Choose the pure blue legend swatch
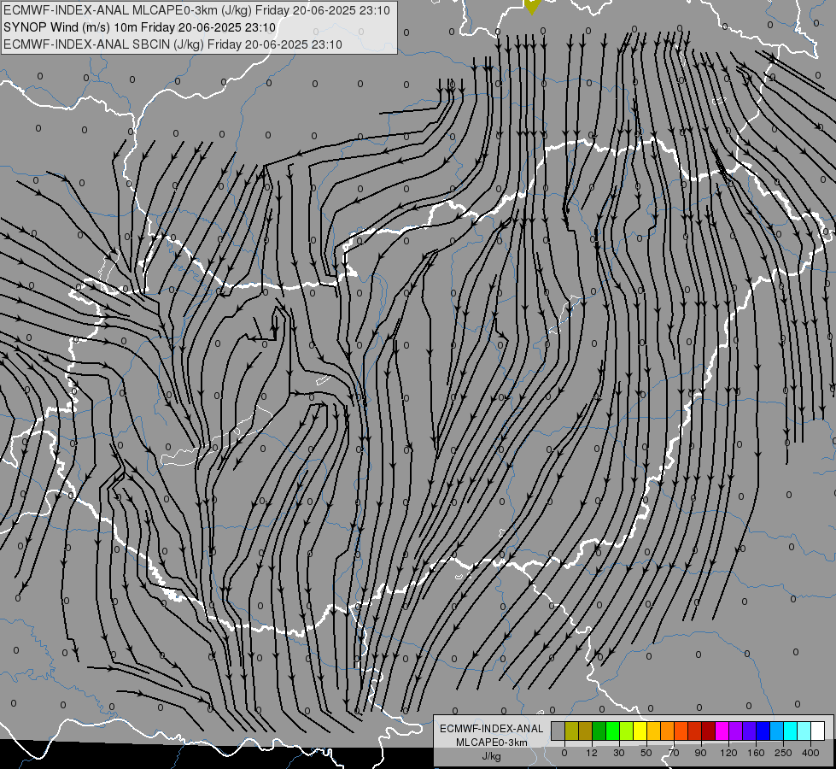The height and width of the screenshot is (769, 836). [x=763, y=731]
